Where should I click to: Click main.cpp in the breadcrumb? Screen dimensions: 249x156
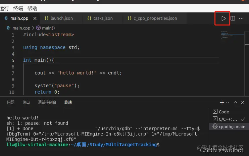tap(21, 28)
